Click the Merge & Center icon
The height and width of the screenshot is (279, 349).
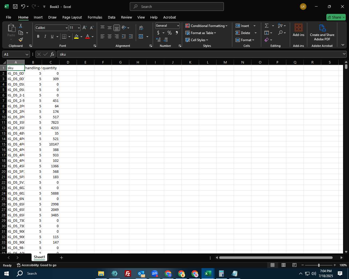(141, 37)
